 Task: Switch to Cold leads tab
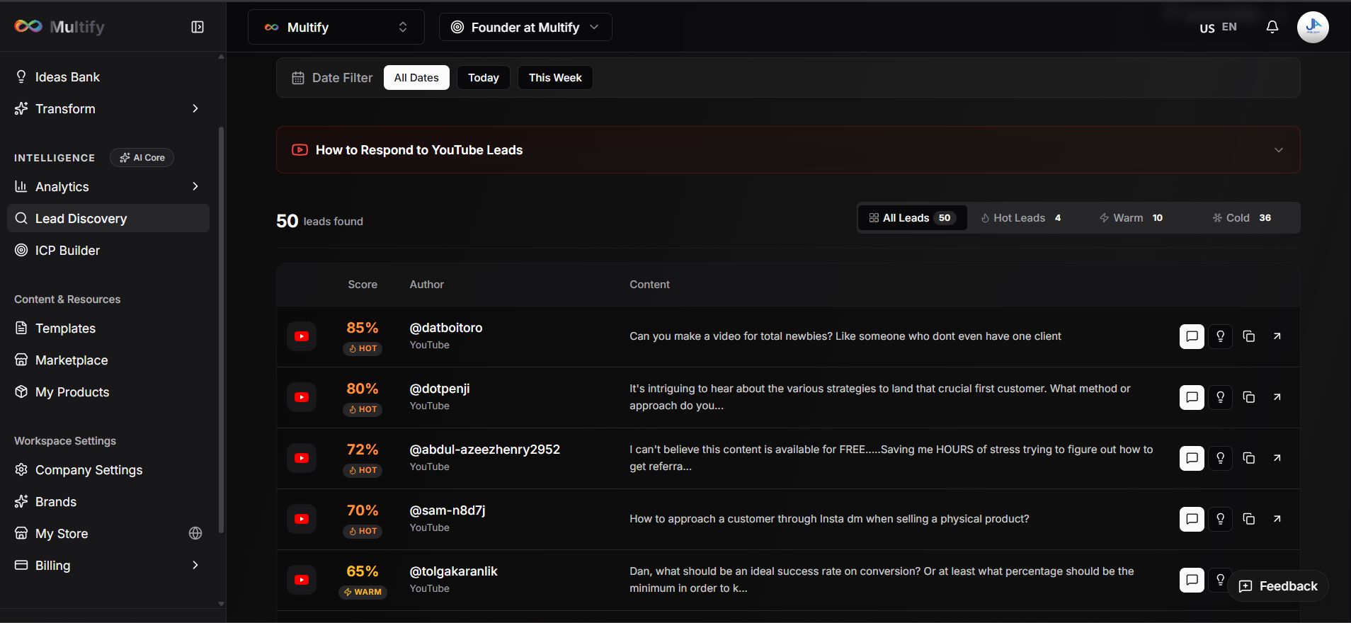coord(1242,218)
